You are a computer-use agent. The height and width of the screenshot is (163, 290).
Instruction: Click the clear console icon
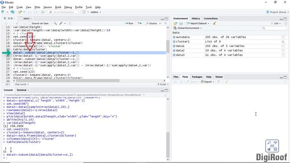[165, 95]
